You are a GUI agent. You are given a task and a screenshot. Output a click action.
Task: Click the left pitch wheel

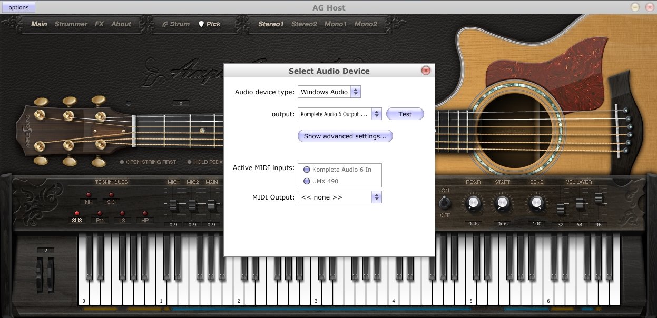click(x=40, y=275)
